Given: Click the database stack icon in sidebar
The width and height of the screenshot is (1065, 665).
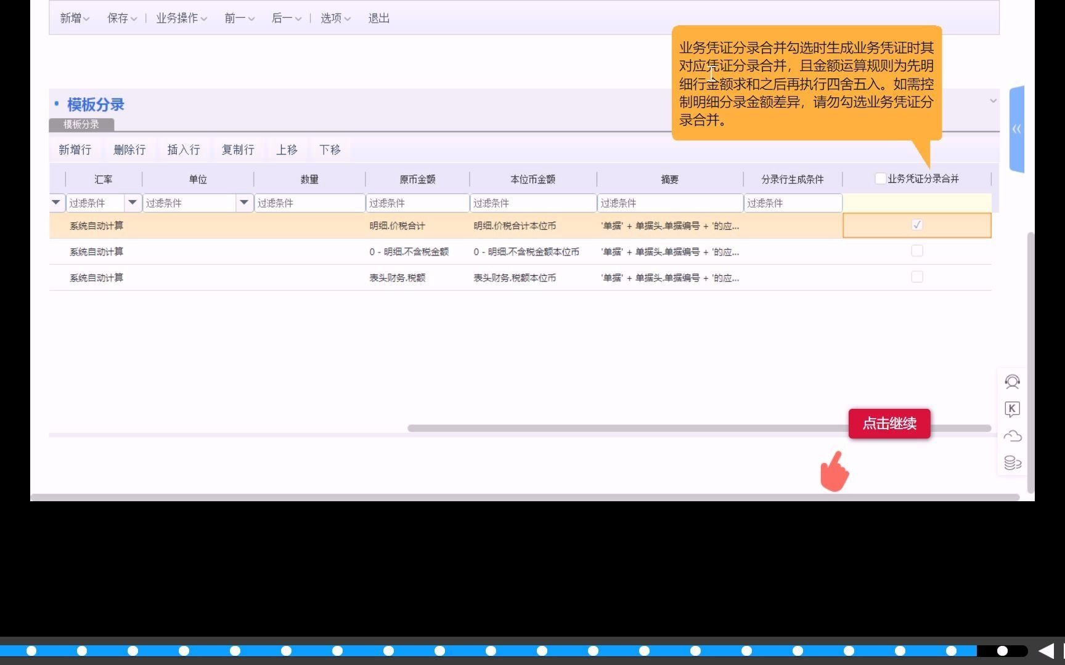Looking at the screenshot, I should coord(1013,462).
